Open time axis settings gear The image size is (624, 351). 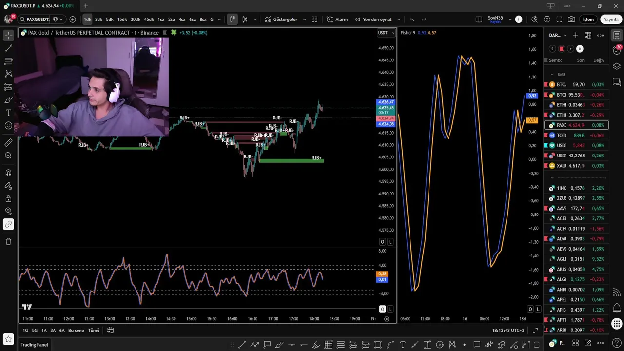(387, 319)
